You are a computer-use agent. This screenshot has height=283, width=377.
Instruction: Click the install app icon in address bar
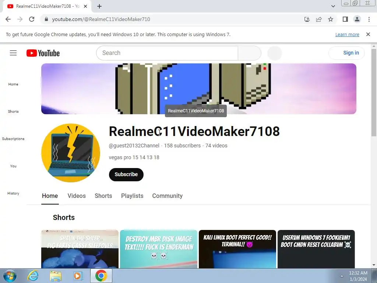pos(307,19)
